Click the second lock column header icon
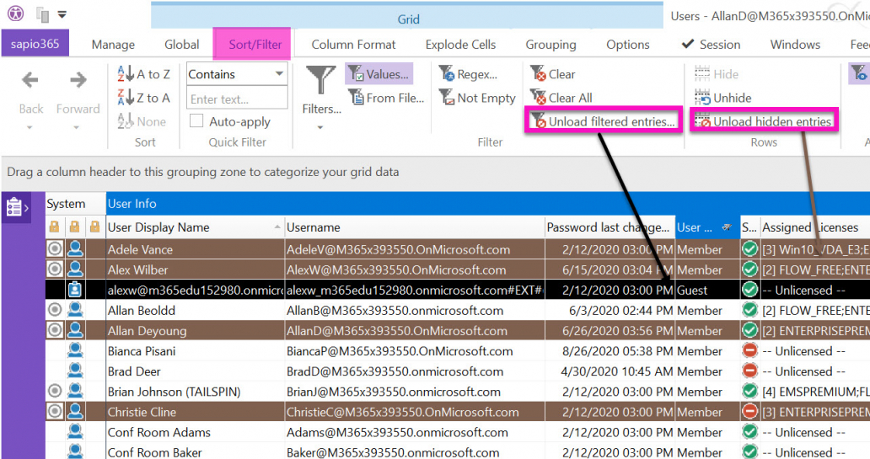Viewport: 870px width, 459px height. coord(74,227)
